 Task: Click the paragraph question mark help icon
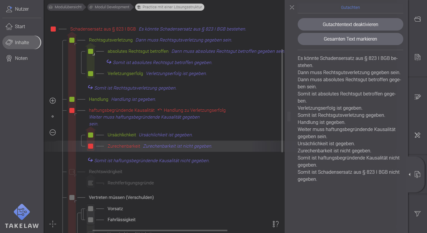click(275, 224)
